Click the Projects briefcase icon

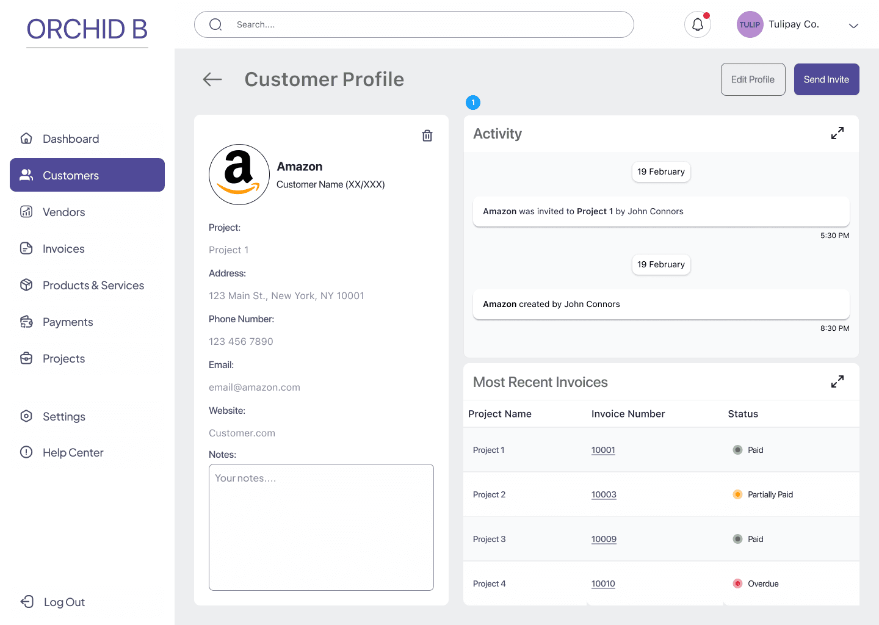[x=26, y=358]
